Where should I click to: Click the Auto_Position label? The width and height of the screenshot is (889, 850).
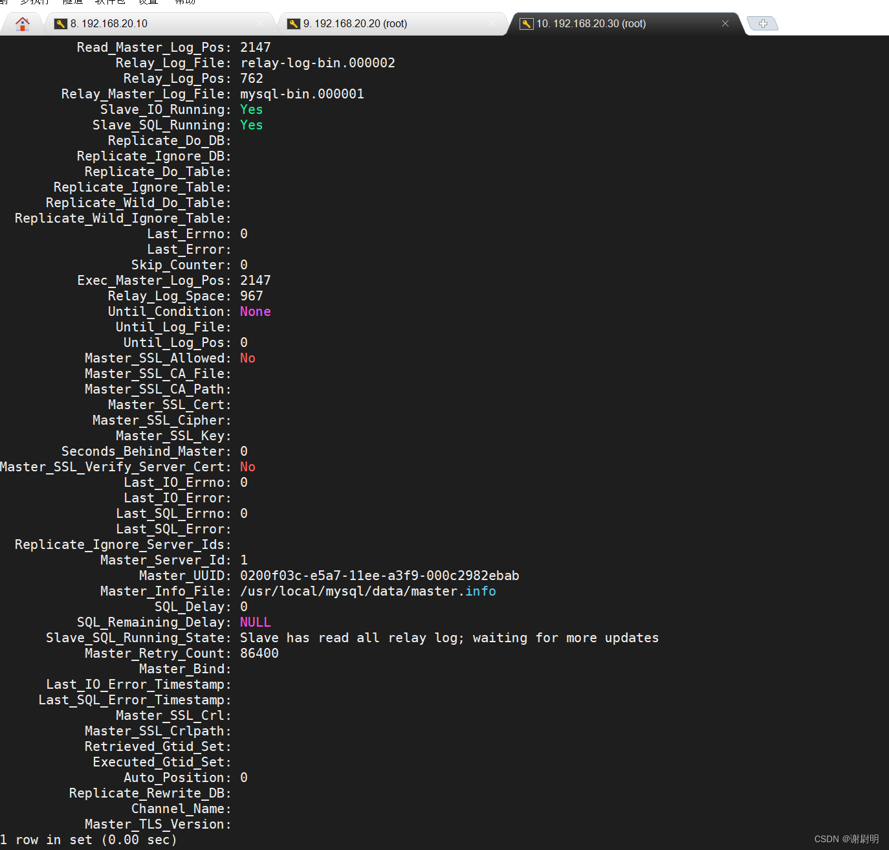pyautogui.click(x=177, y=777)
